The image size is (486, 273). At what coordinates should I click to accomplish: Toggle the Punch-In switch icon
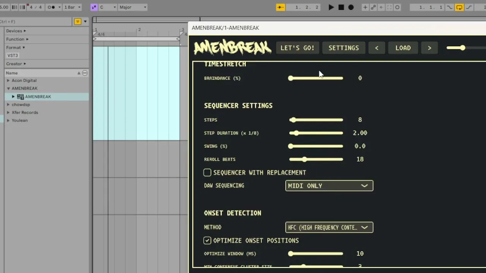(x=450, y=7)
